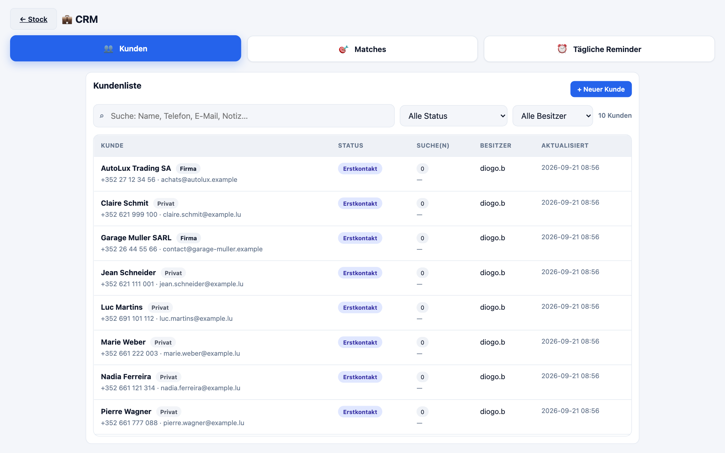
Task: Click the Firma tag of Garage Muller SARL
Action: [189, 238]
